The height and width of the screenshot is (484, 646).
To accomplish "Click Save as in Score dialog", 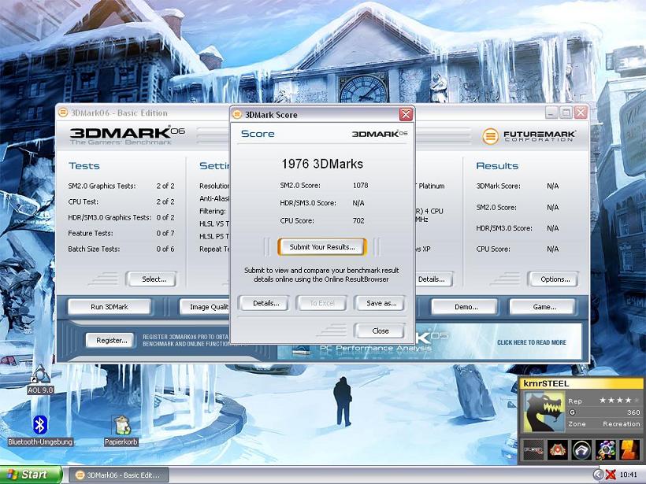I will click(381, 303).
